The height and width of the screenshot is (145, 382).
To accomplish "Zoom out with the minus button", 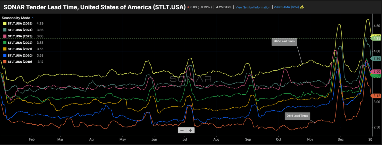I will click(x=182, y=130).
